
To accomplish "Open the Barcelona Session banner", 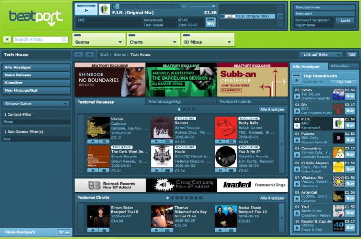I will 181,80.
